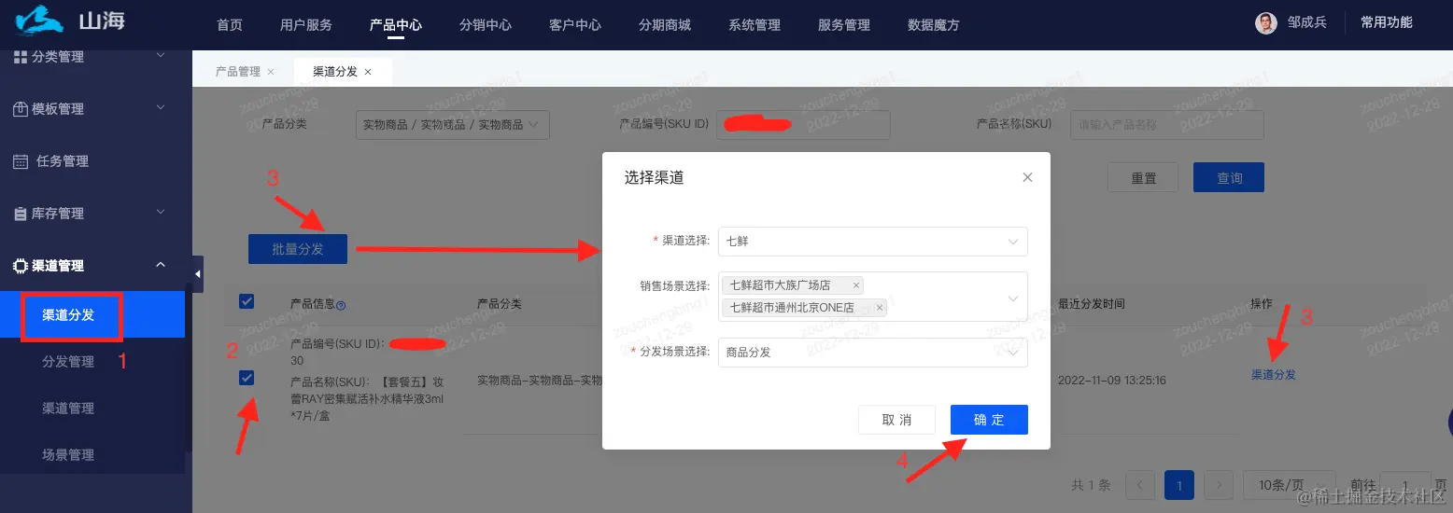Toggle the select-all checkbox in the table header
Viewport: 1453px width, 513px height.
click(x=247, y=300)
